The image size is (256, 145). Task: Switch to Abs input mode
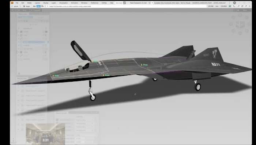34,6
